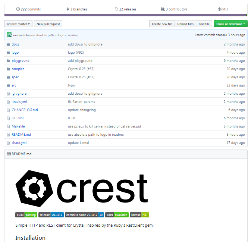Image resolution: width=251 pixels, height=242 pixels.
Task: Click the folder icon beside samples
Action: tap(8, 69)
